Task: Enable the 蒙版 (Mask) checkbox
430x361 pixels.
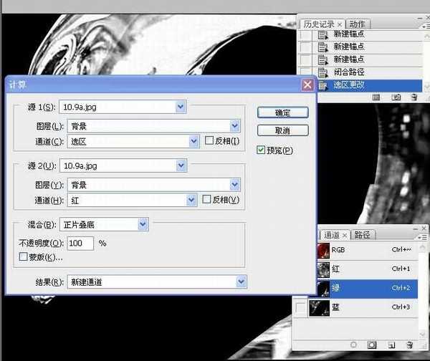Action: coord(23,256)
